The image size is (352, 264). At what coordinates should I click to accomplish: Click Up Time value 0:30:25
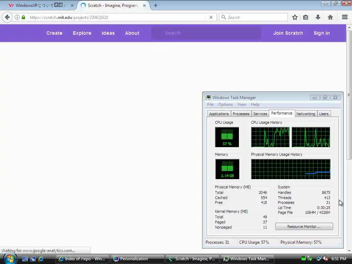point(323,208)
